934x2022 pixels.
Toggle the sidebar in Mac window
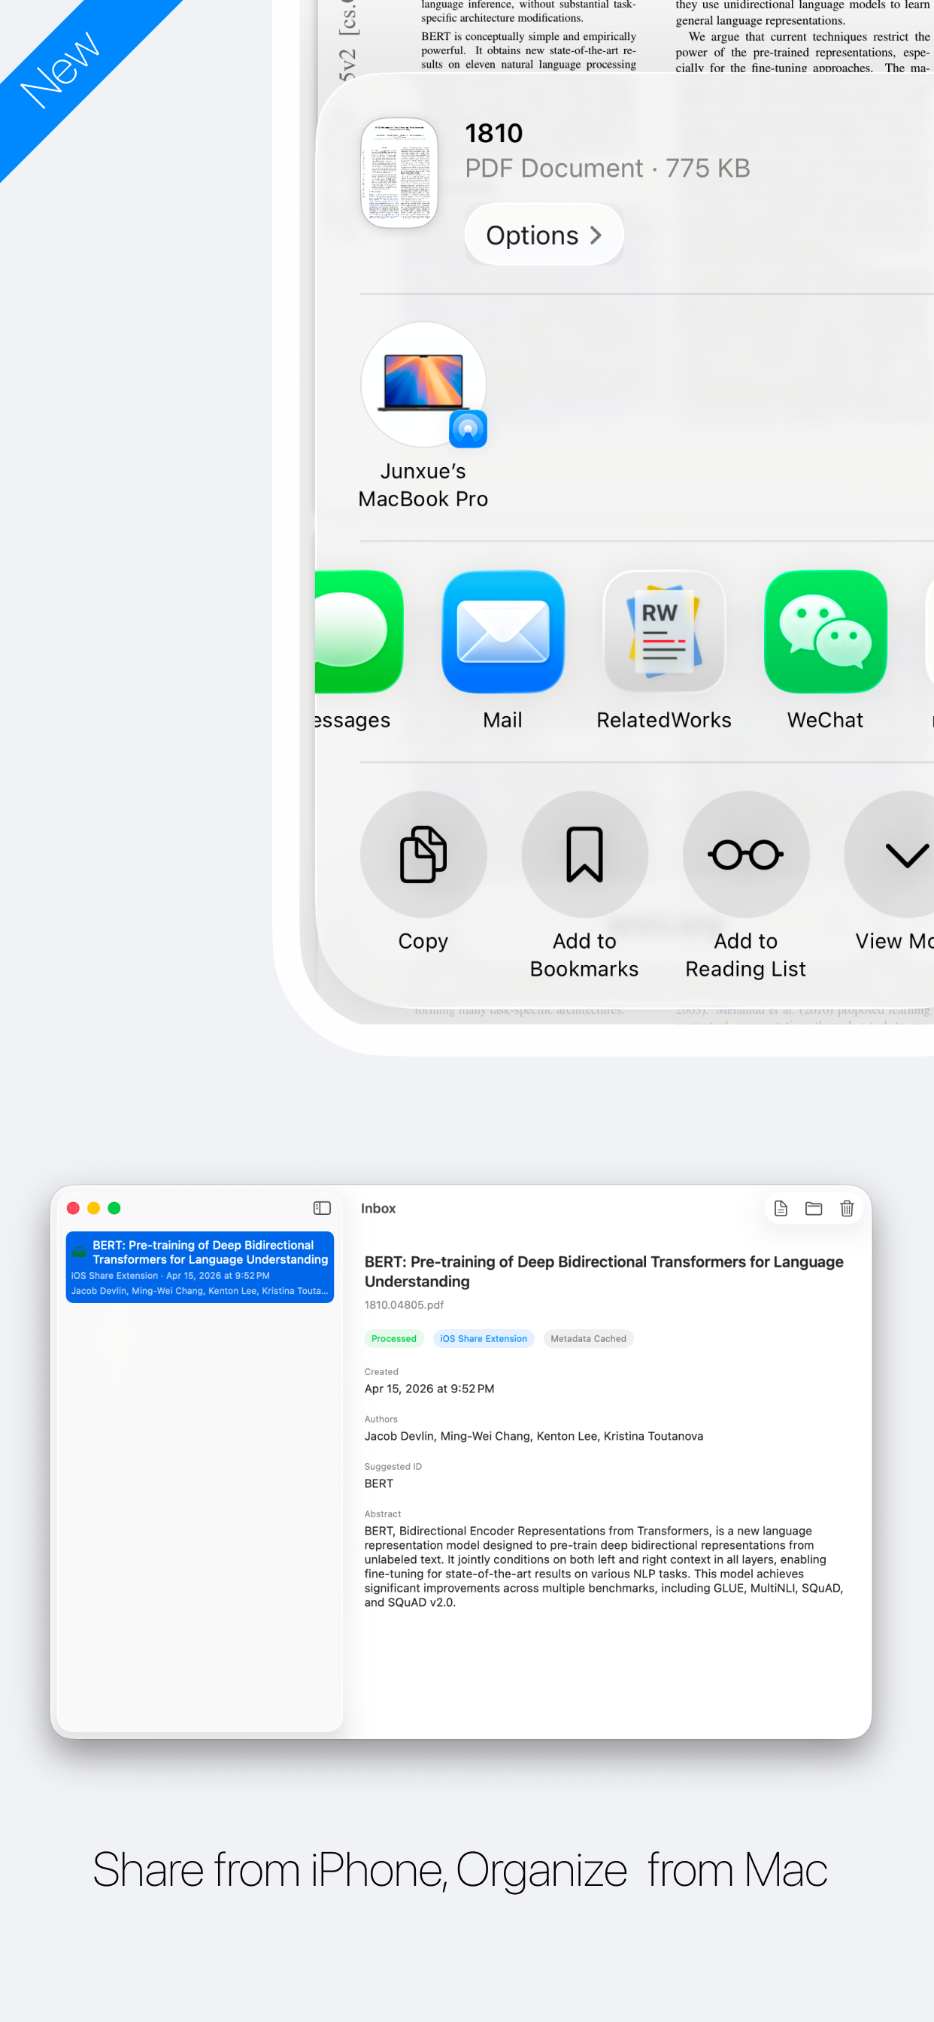(x=322, y=1208)
